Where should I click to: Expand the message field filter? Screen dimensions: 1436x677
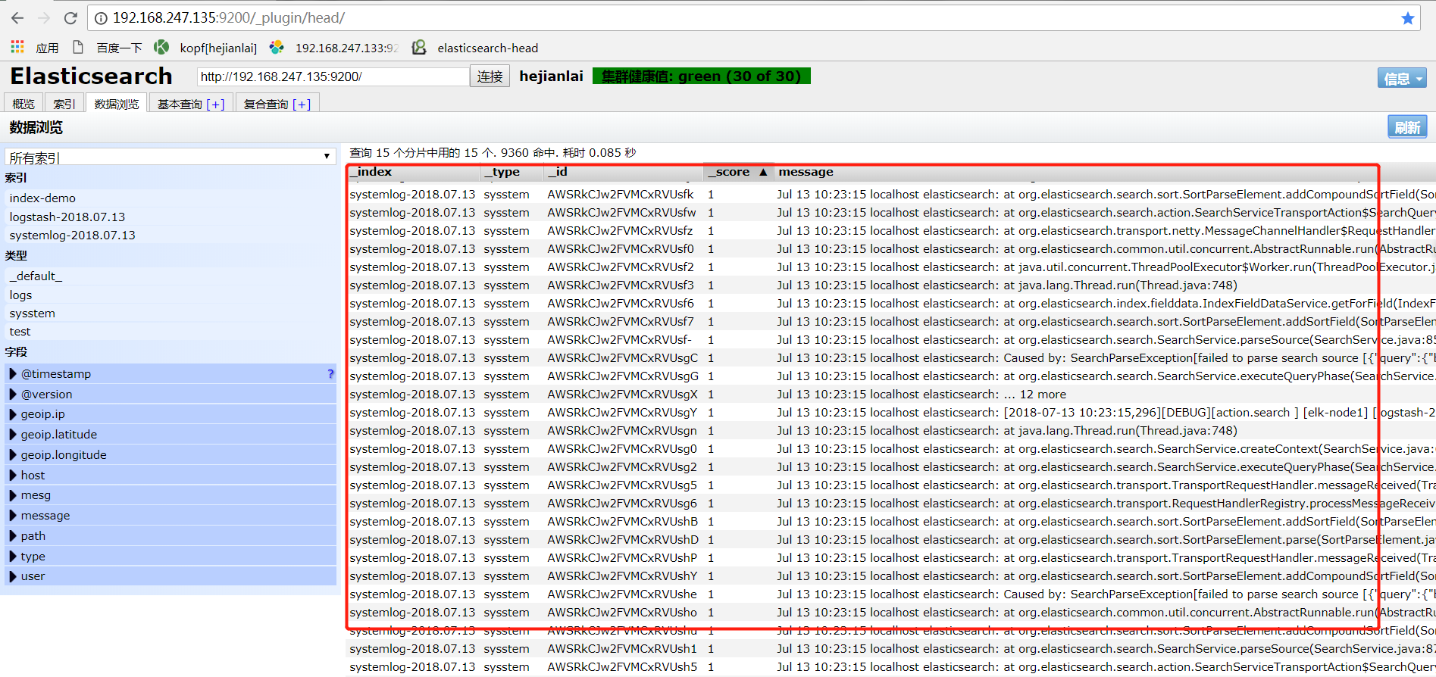[13, 516]
